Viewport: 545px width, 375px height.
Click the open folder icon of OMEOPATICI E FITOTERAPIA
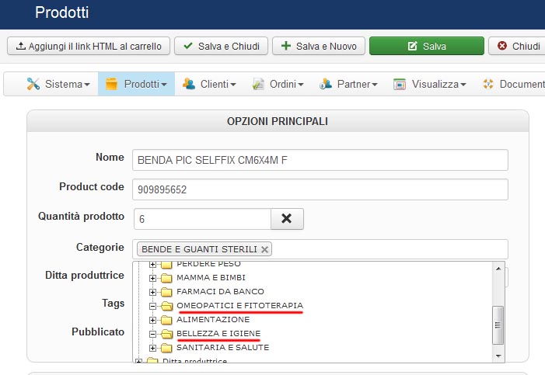coord(167,306)
